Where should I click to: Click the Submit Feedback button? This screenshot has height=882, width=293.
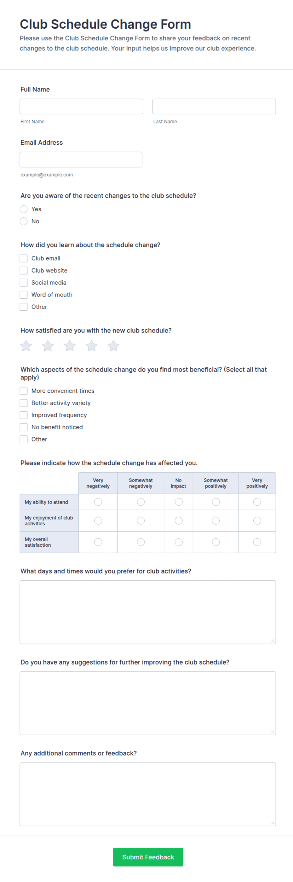coord(148,857)
